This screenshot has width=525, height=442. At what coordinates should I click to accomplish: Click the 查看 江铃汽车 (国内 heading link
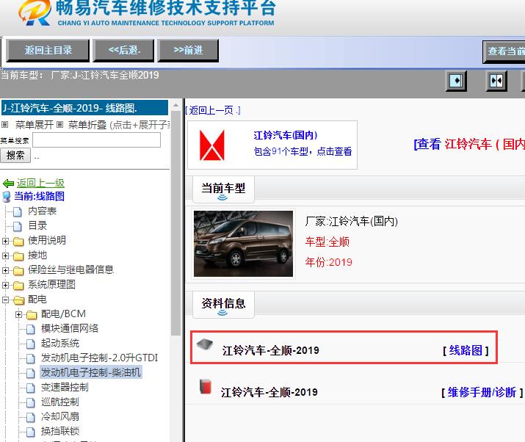tap(469, 145)
